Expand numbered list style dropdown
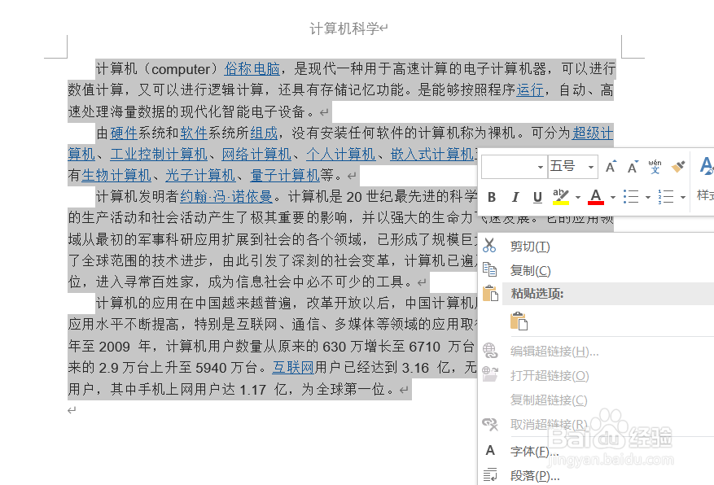The height and width of the screenshot is (485, 714). 682,197
